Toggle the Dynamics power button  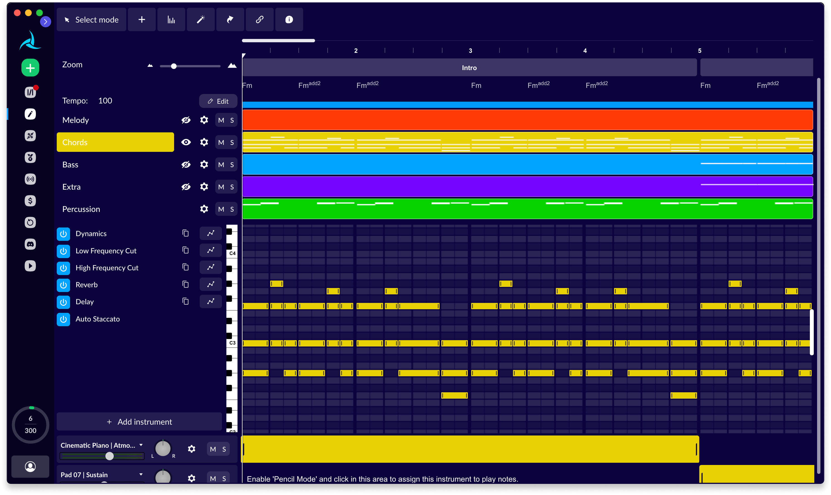point(63,234)
